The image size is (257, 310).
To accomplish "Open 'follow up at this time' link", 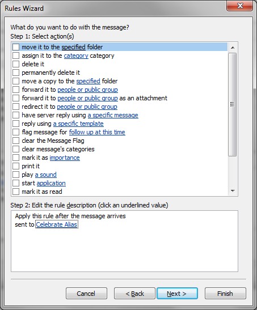I will (97, 132).
